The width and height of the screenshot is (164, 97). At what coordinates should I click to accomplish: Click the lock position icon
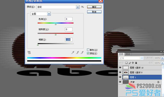133,63
